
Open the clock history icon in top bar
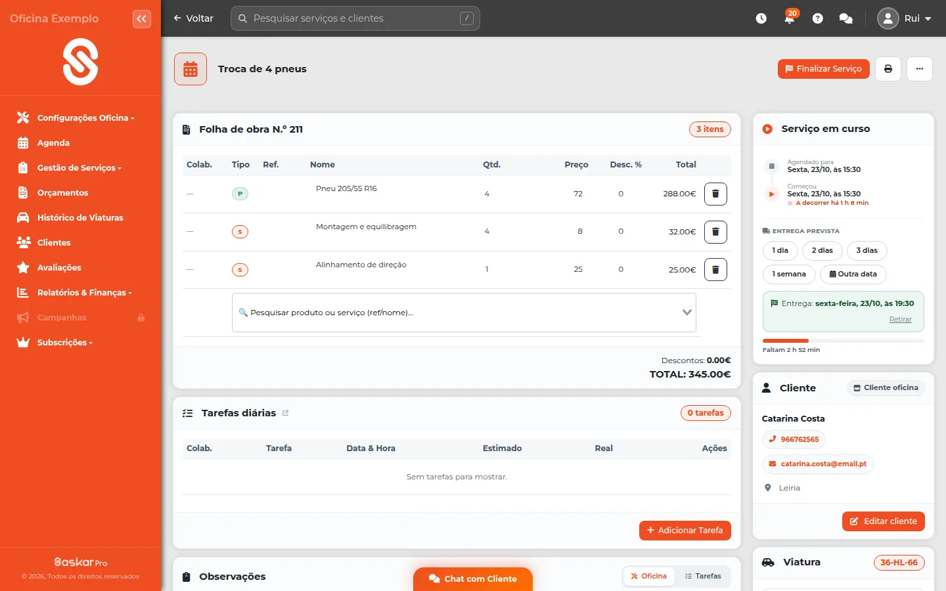coord(761,18)
